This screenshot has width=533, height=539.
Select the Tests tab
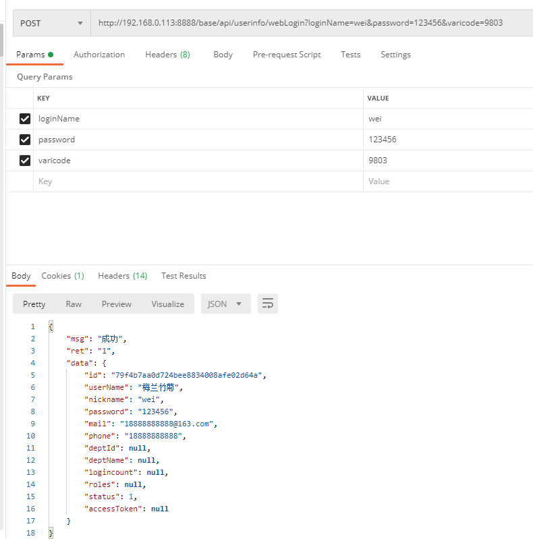click(x=350, y=55)
